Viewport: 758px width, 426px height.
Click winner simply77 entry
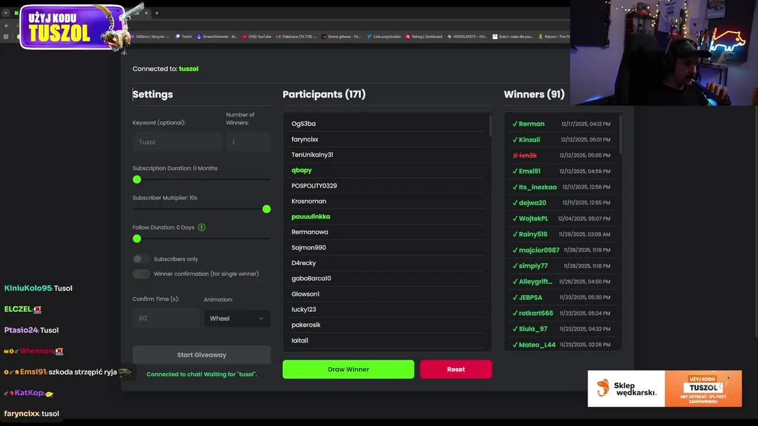pos(561,266)
